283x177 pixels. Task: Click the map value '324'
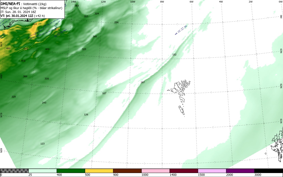pyautogui.click(x=97, y=14)
